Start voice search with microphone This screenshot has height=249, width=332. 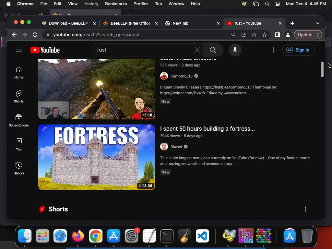click(235, 50)
